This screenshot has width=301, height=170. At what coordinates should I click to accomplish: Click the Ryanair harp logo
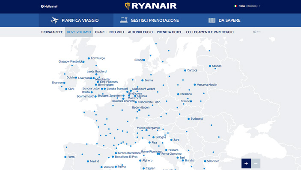coord(128,6)
